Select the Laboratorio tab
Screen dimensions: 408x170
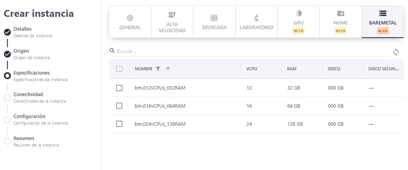point(257,22)
